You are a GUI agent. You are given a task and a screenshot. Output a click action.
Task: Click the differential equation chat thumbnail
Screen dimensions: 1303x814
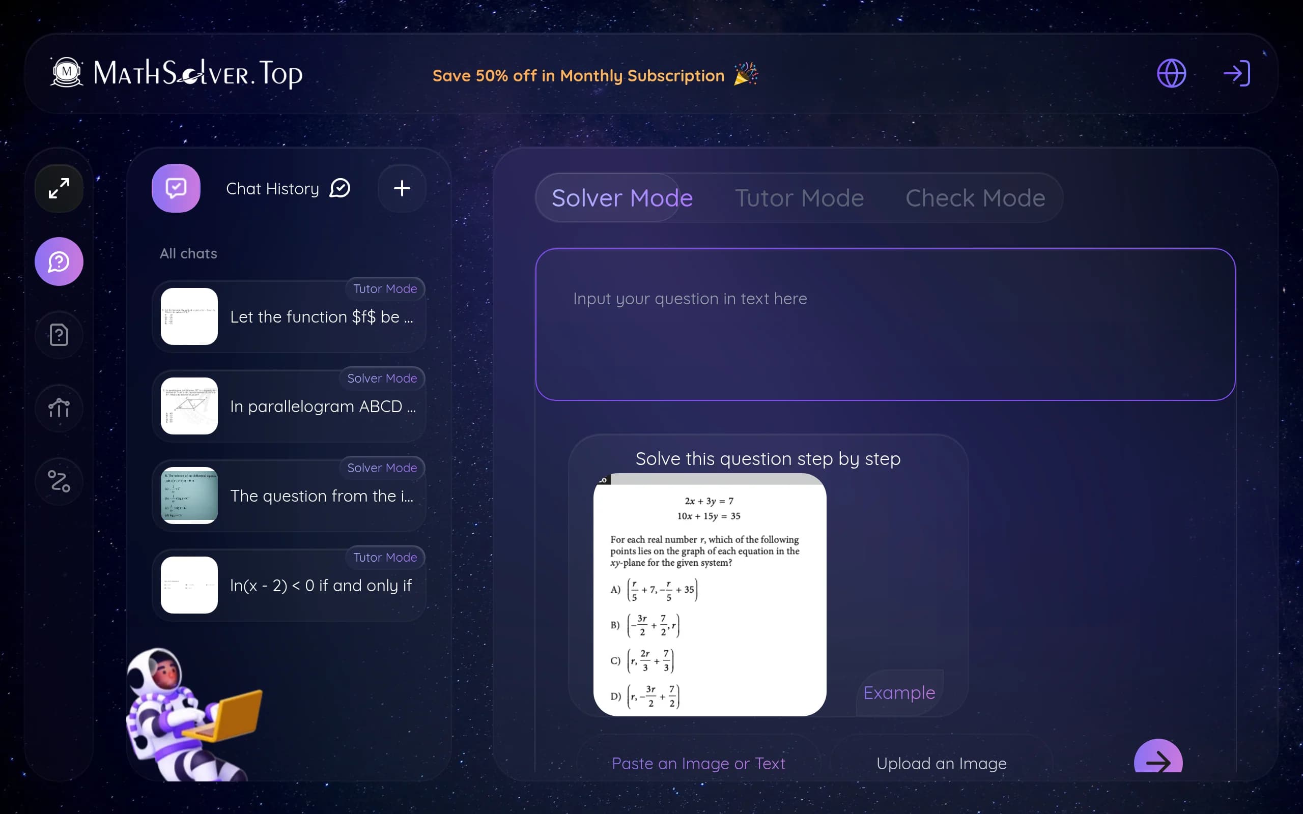coord(189,496)
